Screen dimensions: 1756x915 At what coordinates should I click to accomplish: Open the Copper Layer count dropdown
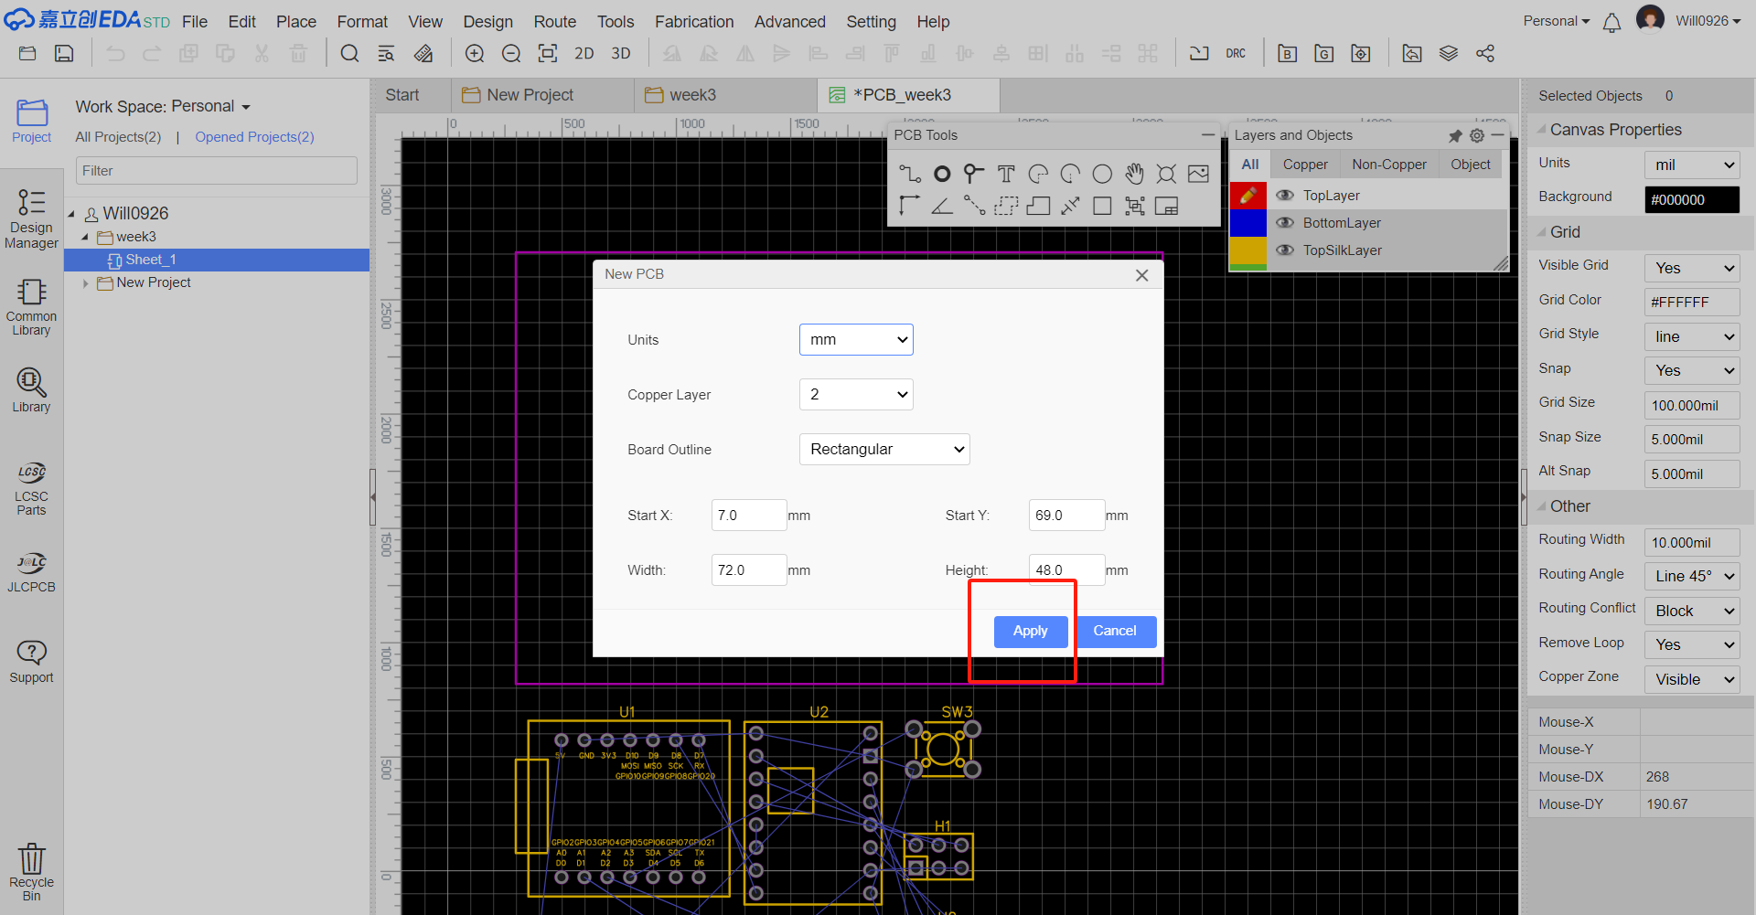[x=855, y=395]
